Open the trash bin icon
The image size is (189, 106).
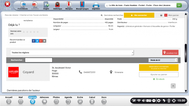coord(169,100)
